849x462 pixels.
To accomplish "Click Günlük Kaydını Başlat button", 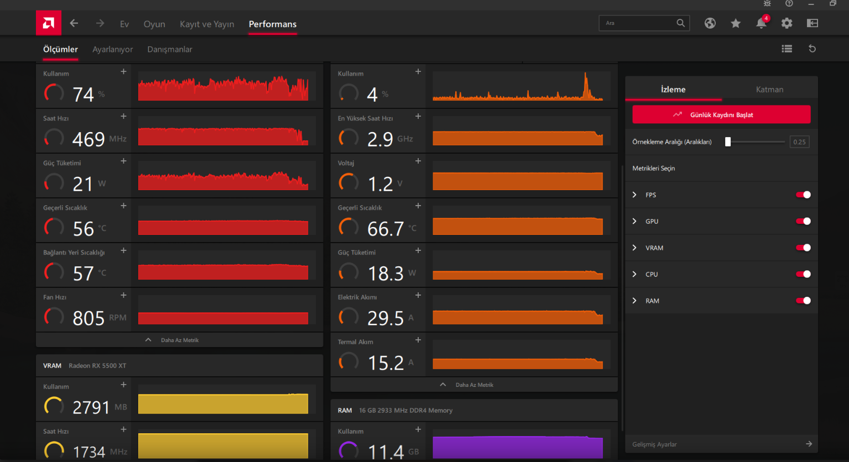I will click(721, 114).
